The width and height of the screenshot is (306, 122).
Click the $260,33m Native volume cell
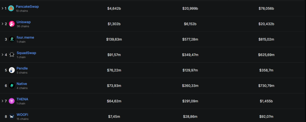pyautogui.click(x=190, y=86)
